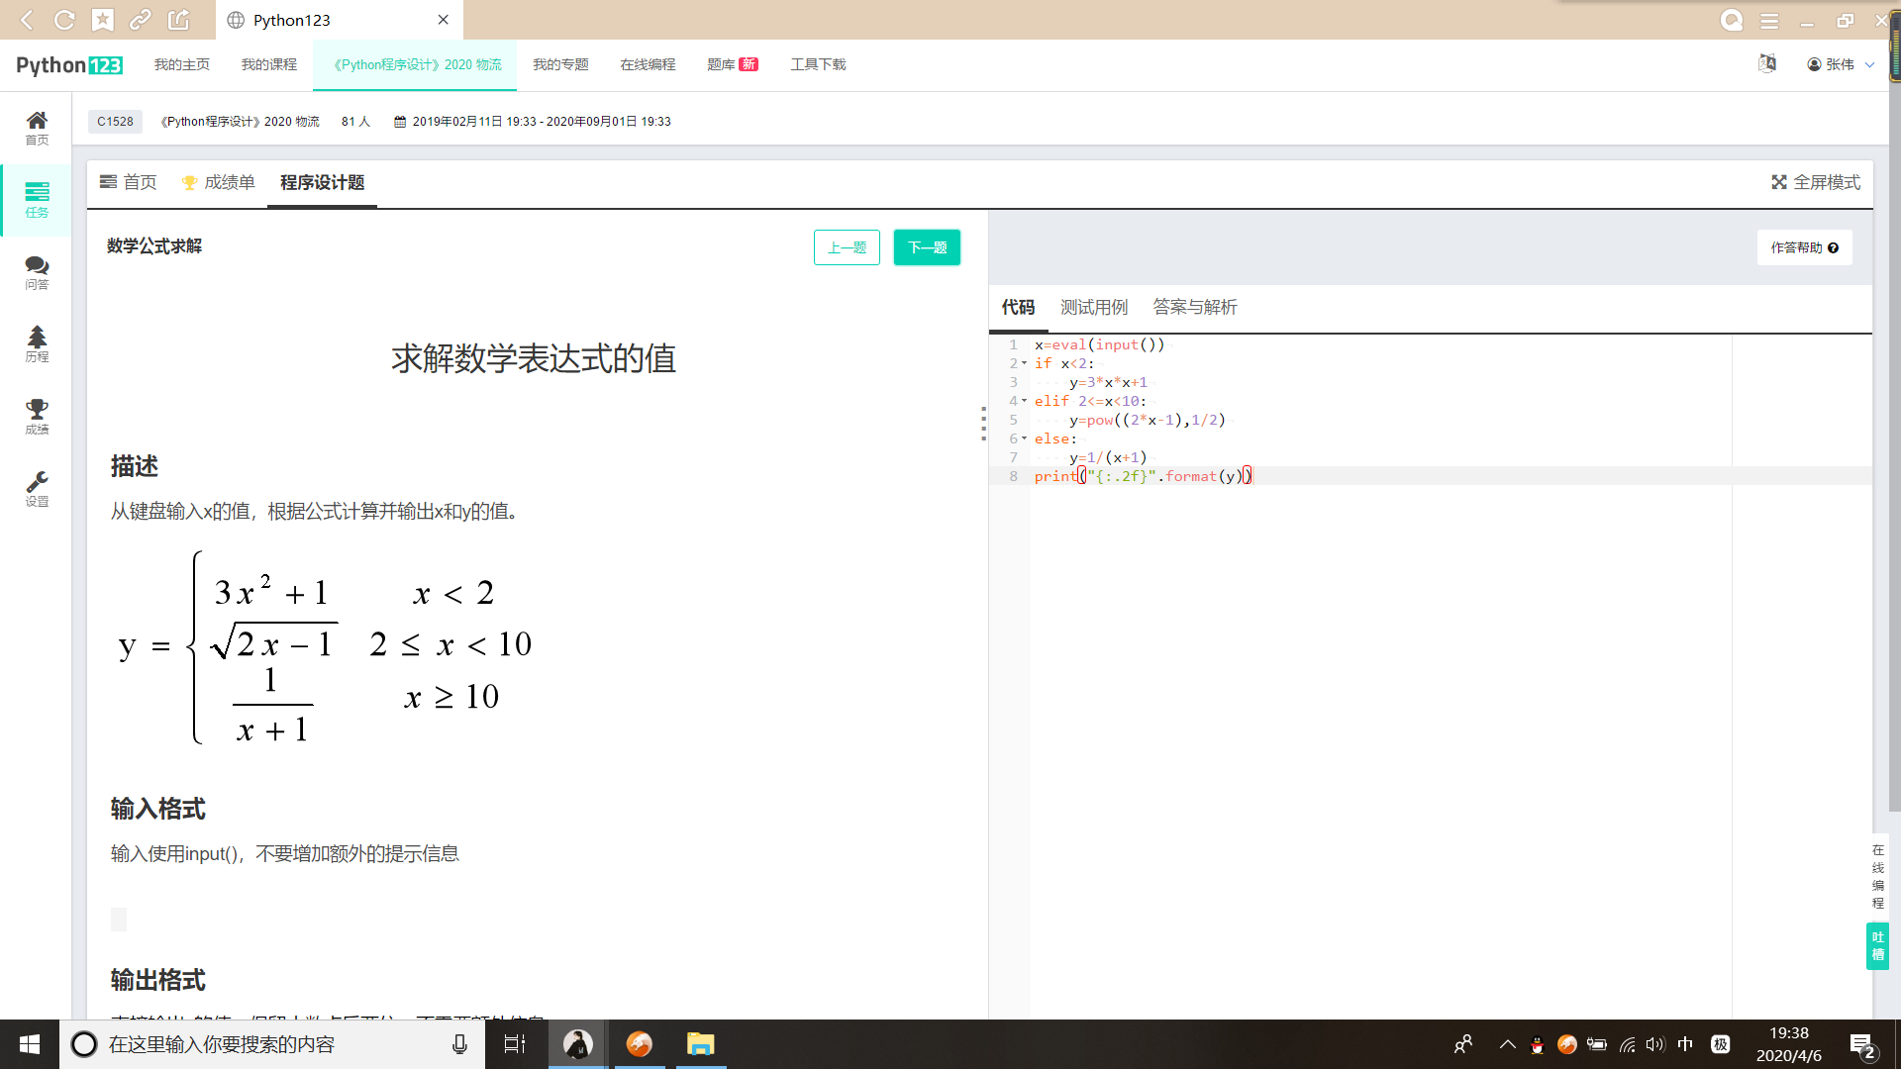Viewport: 1901px width, 1069px height.
Task: Collapse the elif block on line 4
Action: point(1024,401)
